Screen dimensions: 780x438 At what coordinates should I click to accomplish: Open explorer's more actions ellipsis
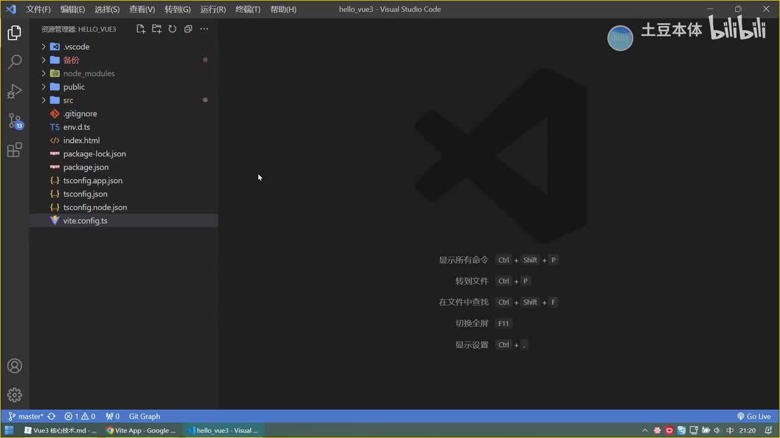coord(204,29)
